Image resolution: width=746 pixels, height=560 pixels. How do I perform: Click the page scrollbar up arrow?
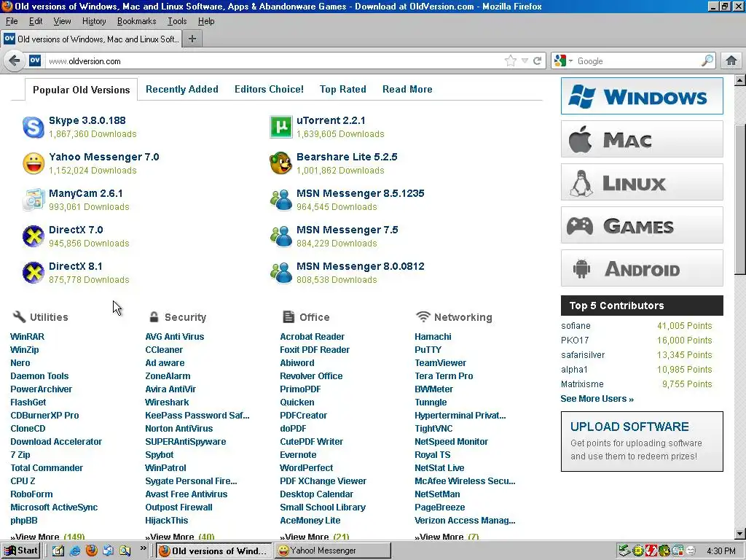pos(740,80)
